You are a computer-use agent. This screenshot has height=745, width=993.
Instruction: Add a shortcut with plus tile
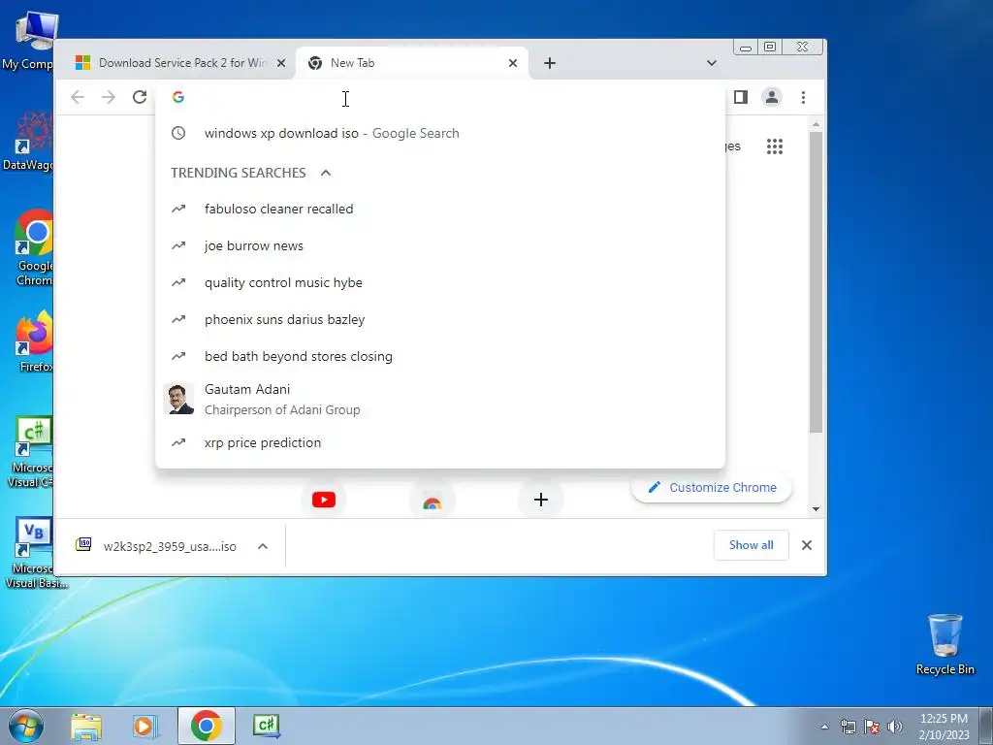pyautogui.click(x=541, y=500)
